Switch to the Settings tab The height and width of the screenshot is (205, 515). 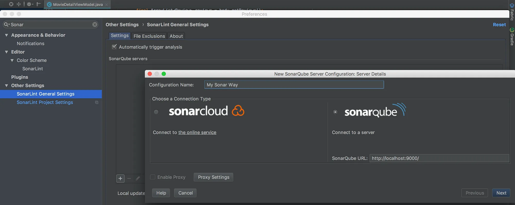click(120, 36)
